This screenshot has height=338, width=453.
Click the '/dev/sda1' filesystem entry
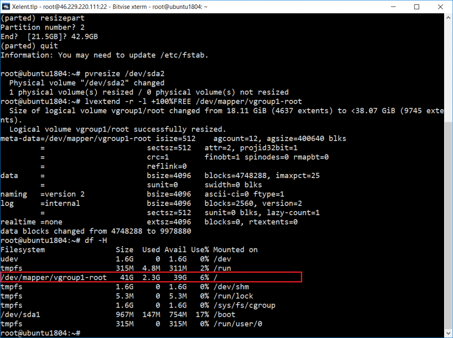point(20,314)
